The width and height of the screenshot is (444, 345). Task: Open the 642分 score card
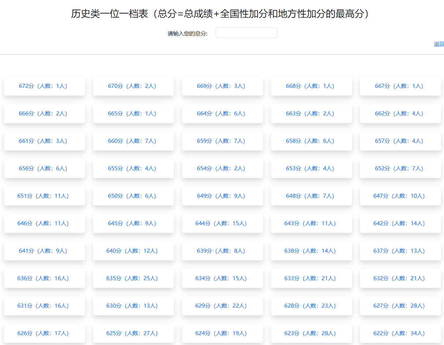(x=400, y=223)
